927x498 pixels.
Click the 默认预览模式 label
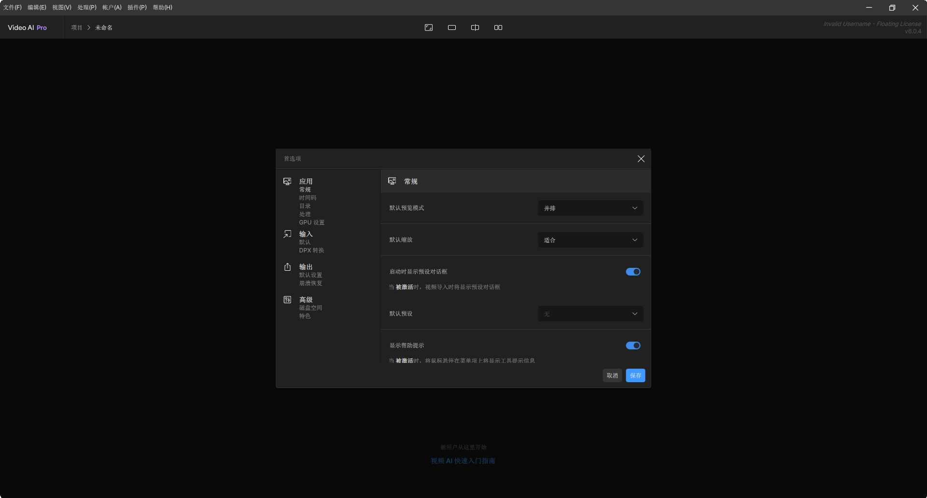[x=407, y=208]
